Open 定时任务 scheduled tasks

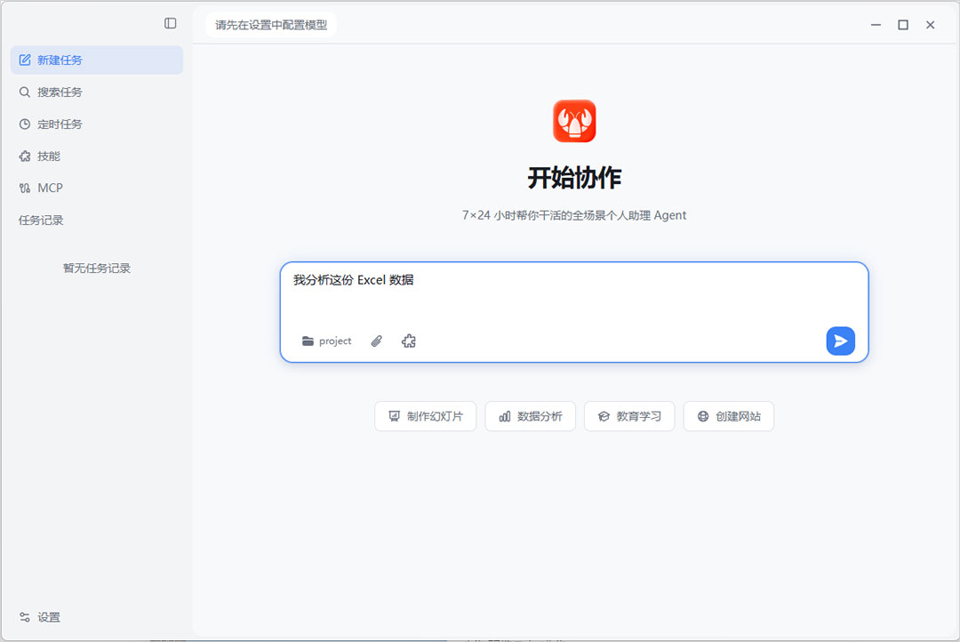point(97,124)
